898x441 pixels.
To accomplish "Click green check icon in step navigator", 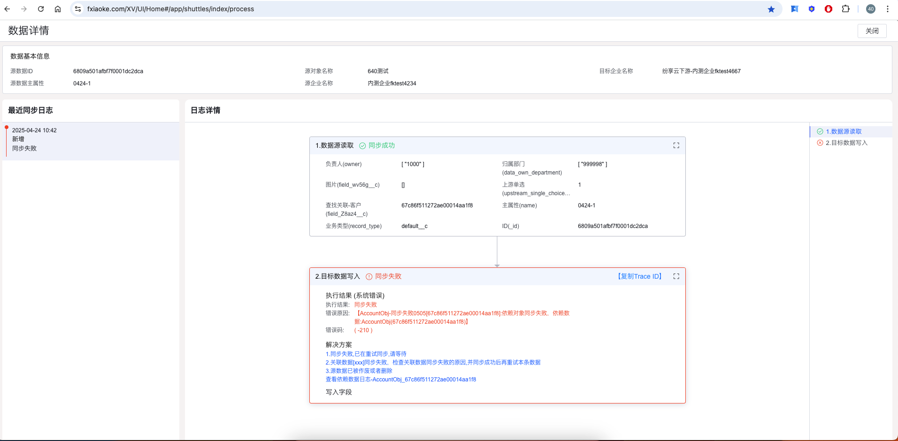I will (820, 131).
